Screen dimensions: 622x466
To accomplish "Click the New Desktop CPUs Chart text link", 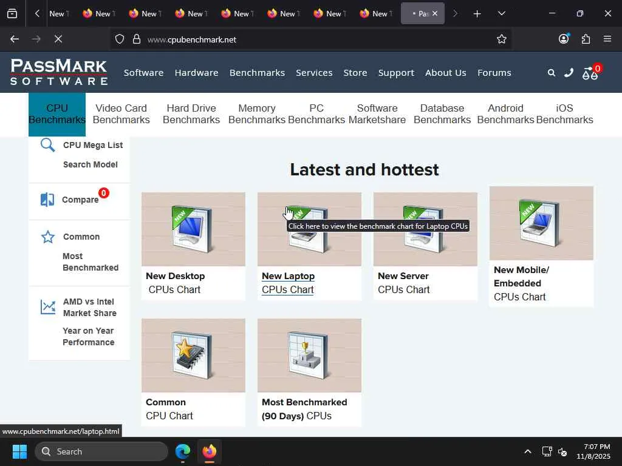I will coord(176,283).
